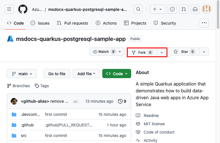Open the pull requests header icon

(x=183, y=9)
